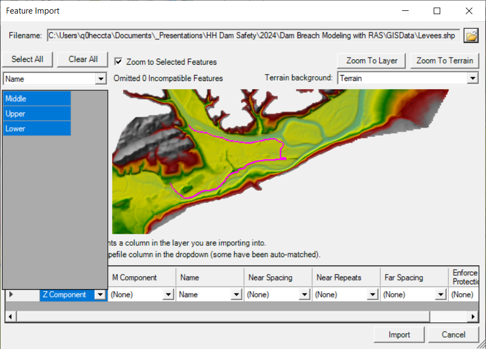The width and height of the screenshot is (486, 349).
Task: Open the Name column mapping dropdown
Action: [236, 295]
